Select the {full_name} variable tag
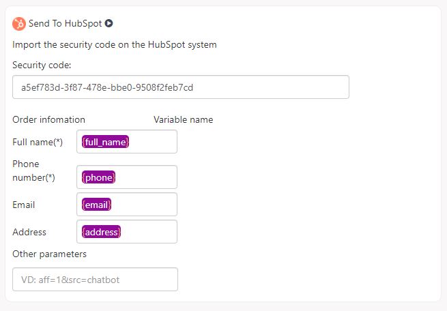 (105, 142)
